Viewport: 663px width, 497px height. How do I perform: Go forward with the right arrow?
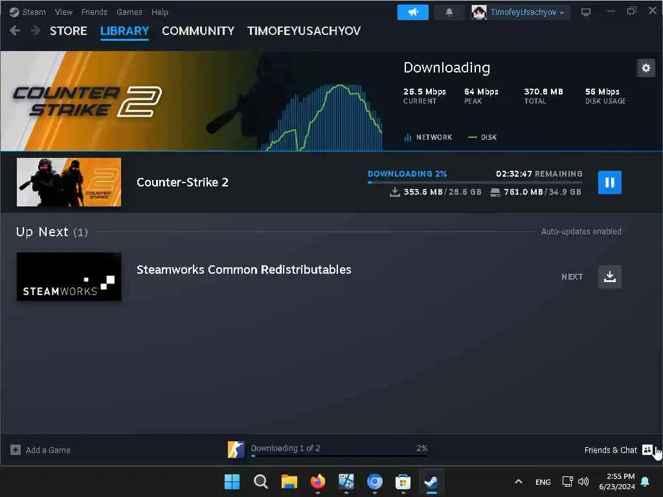(x=36, y=30)
